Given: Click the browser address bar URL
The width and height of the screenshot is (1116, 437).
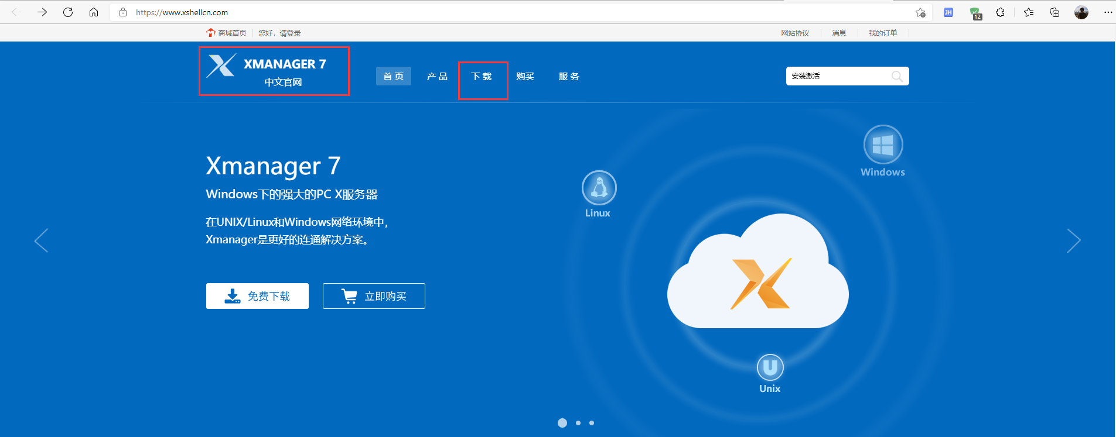Looking at the screenshot, I should point(182,12).
